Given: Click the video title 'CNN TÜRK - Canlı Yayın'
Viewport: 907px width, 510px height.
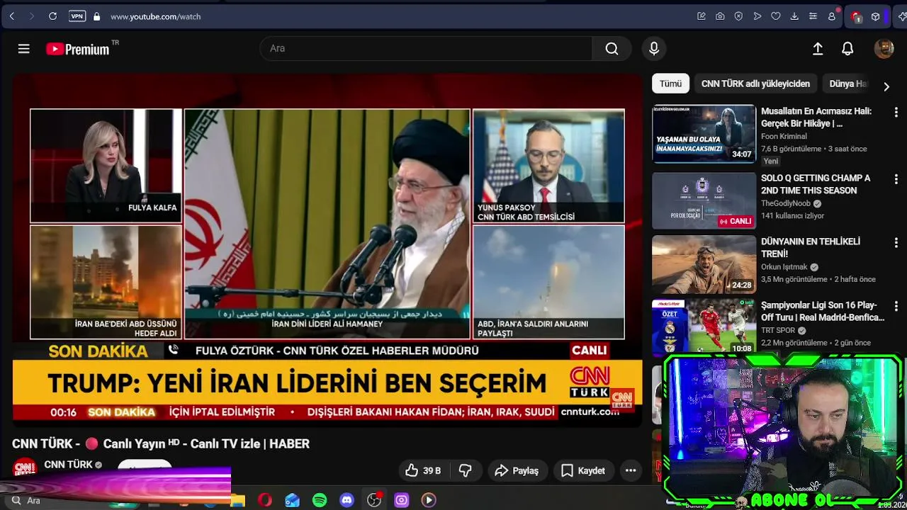Looking at the screenshot, I should point(161,443).
